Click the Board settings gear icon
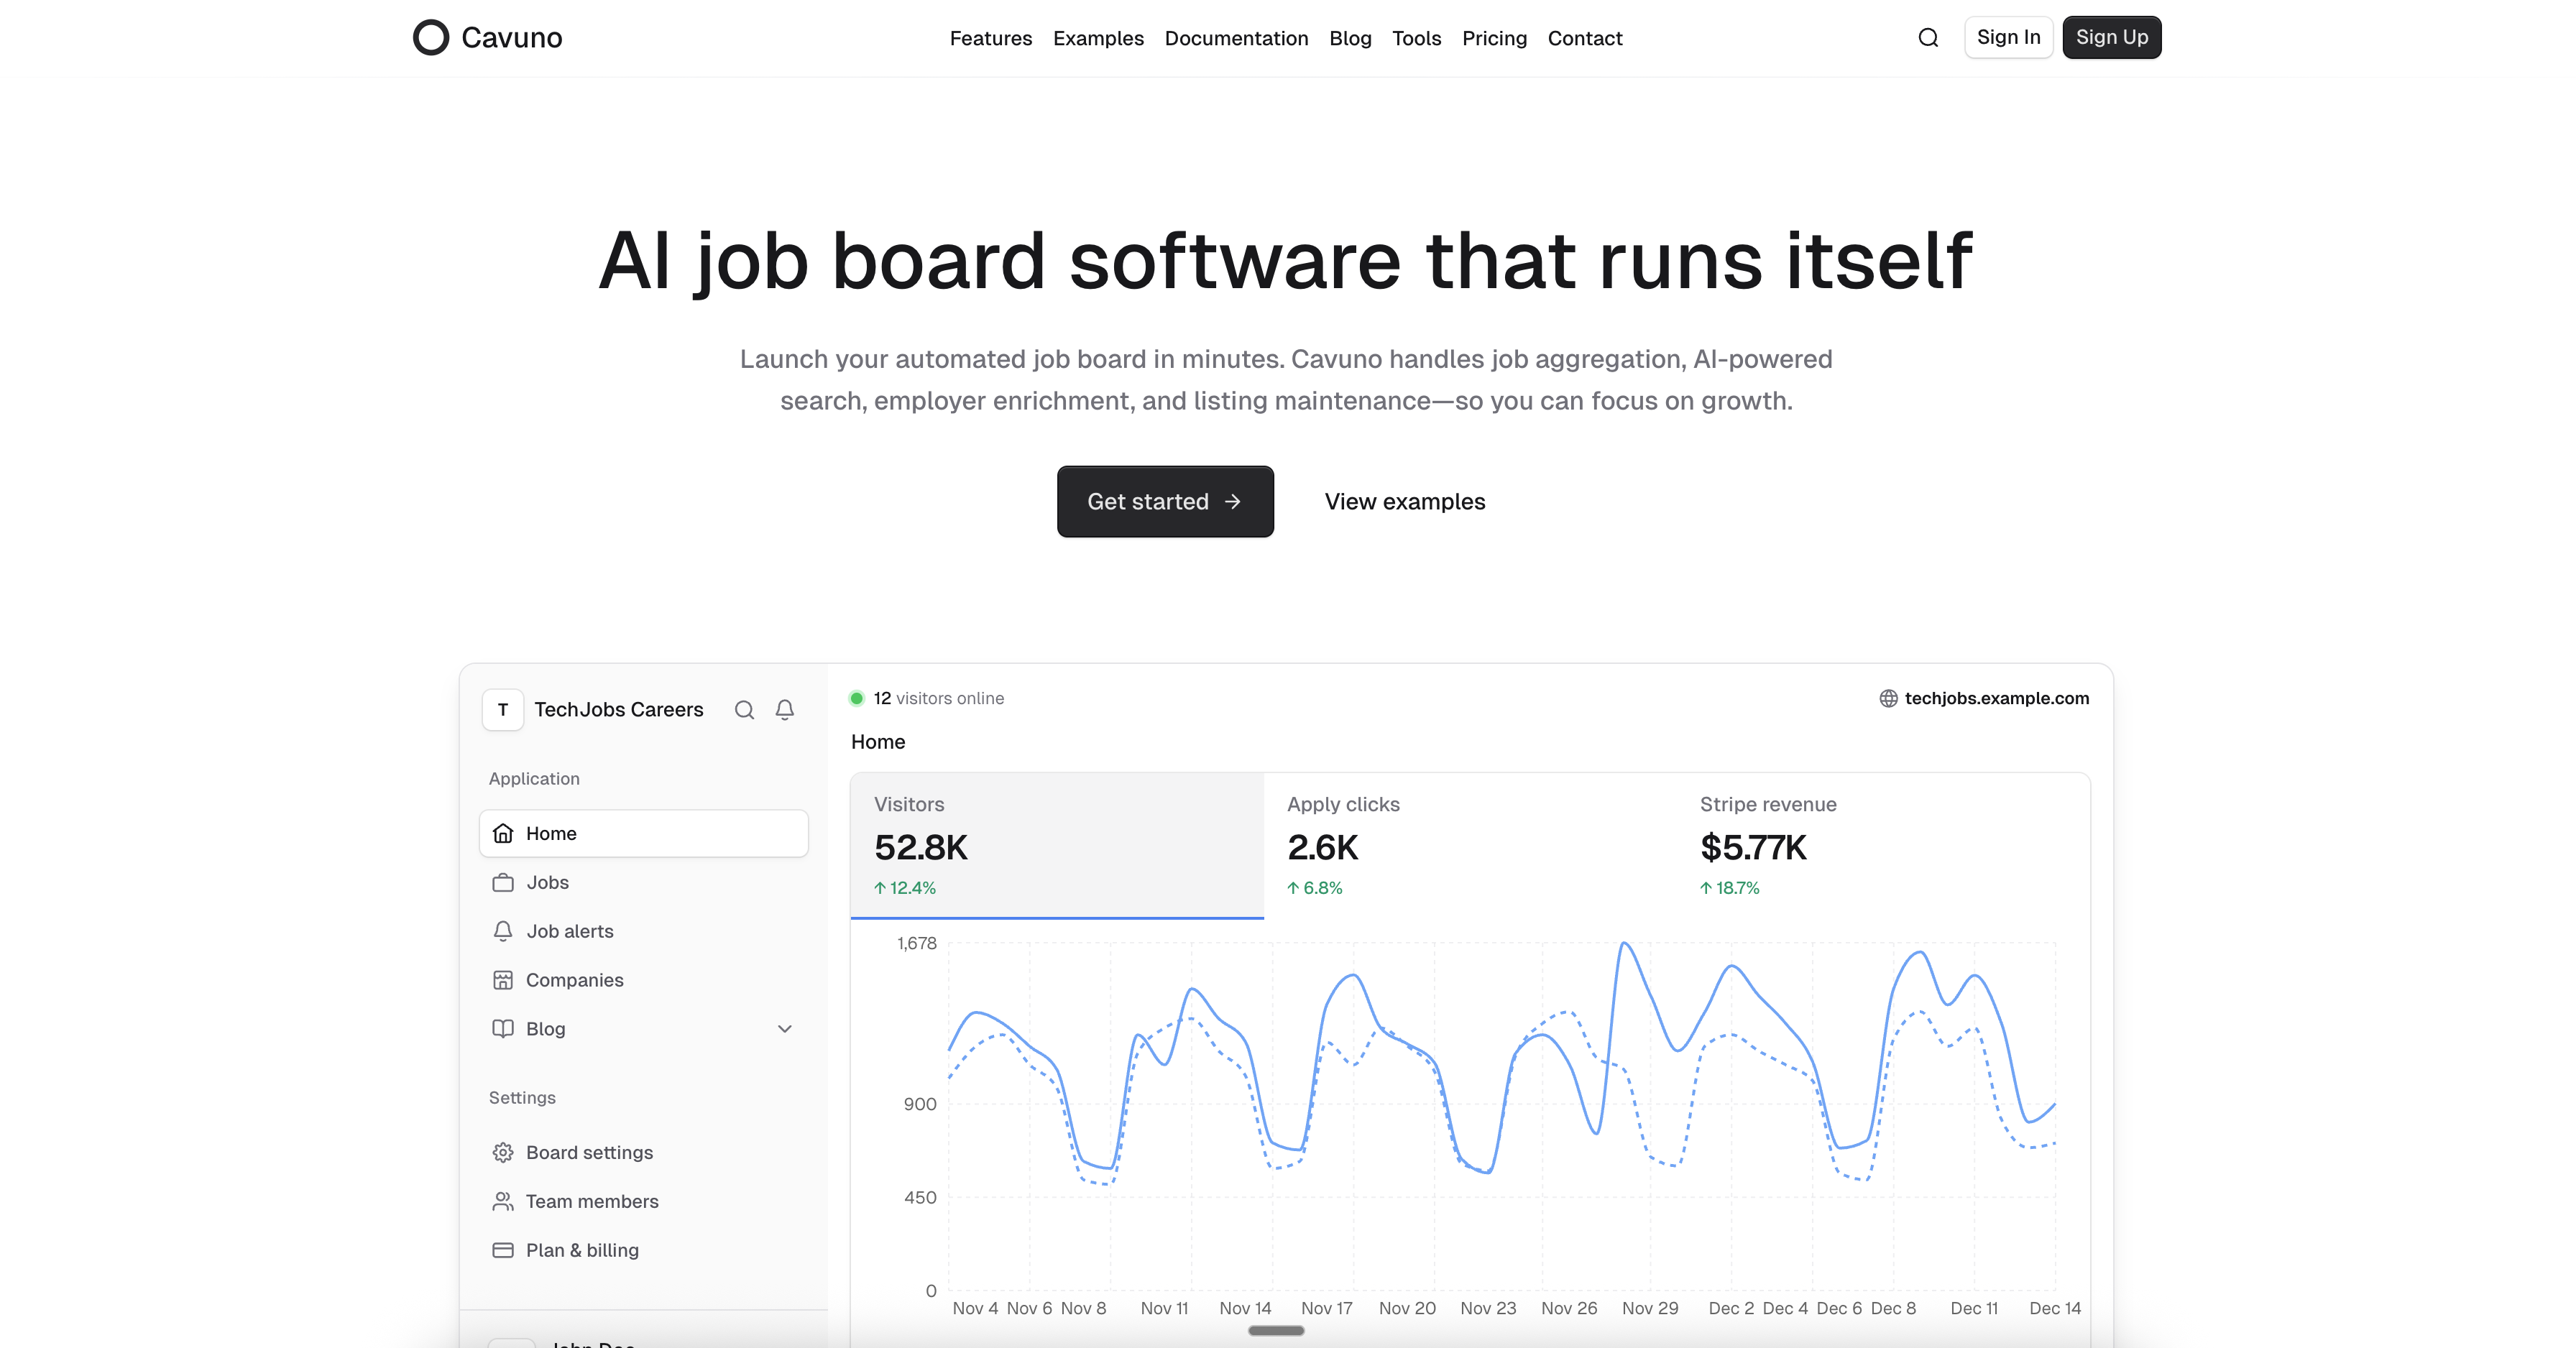 [x=503, y=1153]
